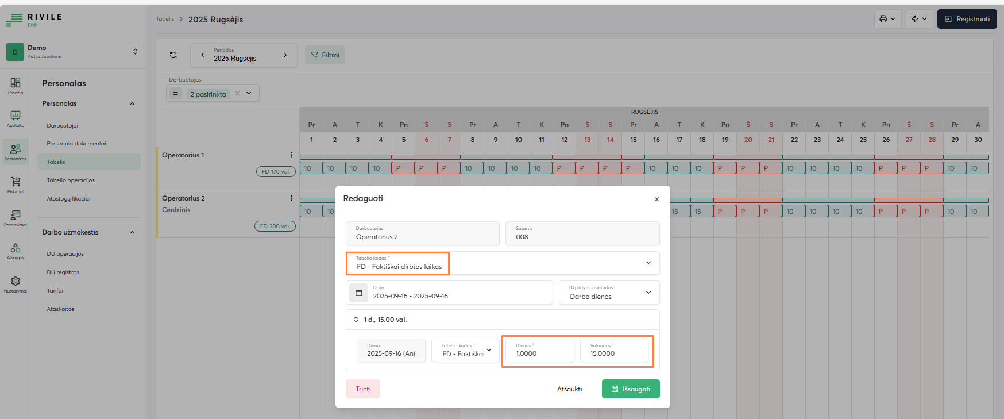Toggle the 1 d., 15.00 val. summary row

click(x=356, y=320)
